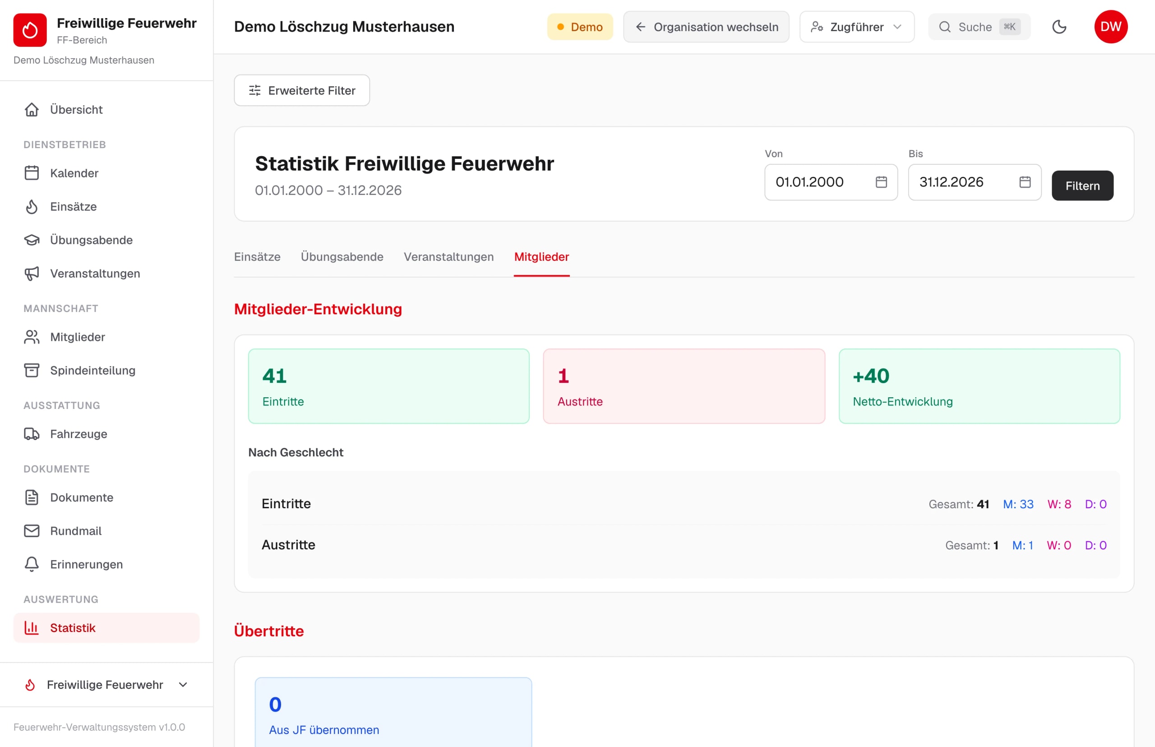This screenshot has width=1155, height=747.
Task: Click the back arrow in Organisation wechseln
Action: click(x=640, y=27)
